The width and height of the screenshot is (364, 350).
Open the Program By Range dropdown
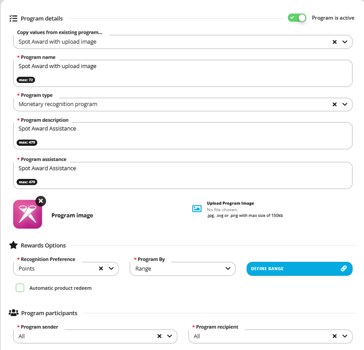[183, 269]
